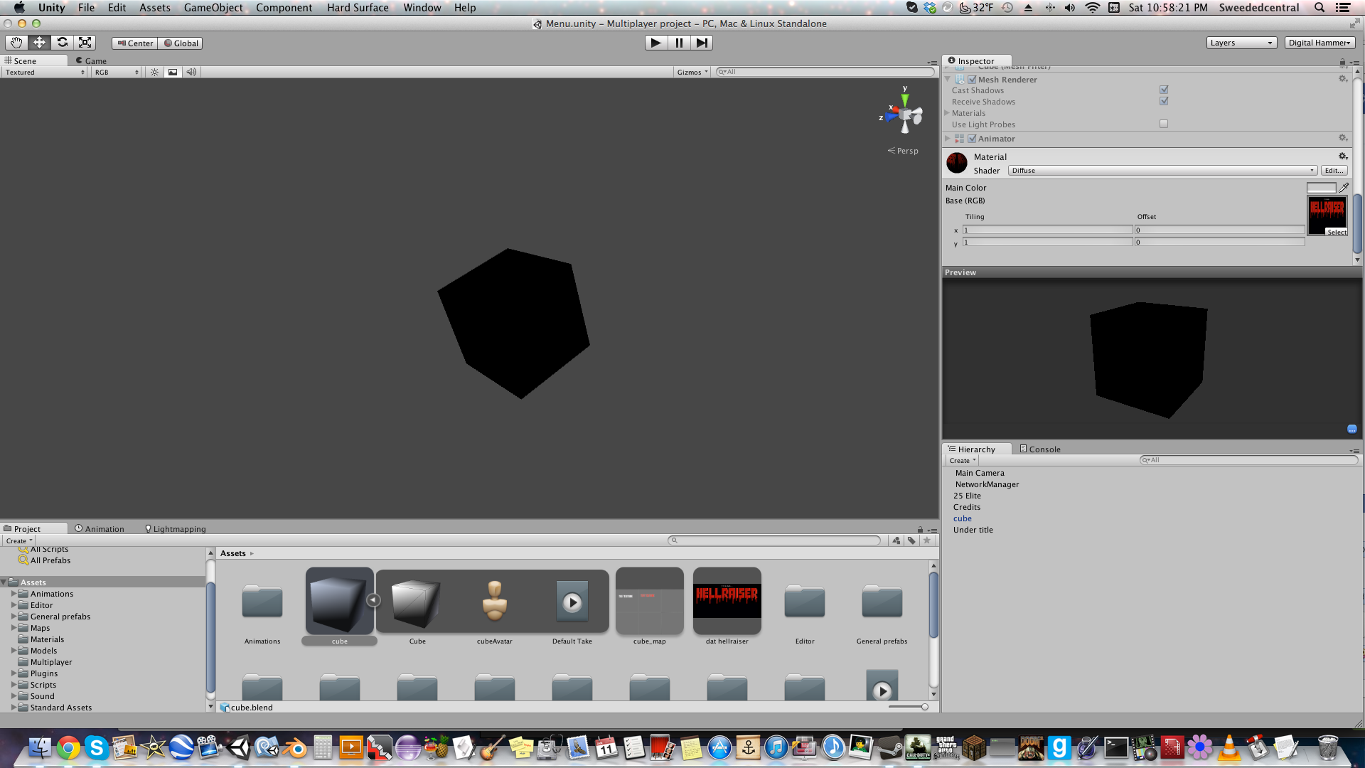Select the Scale transform tool

click(x=85, y=43)
